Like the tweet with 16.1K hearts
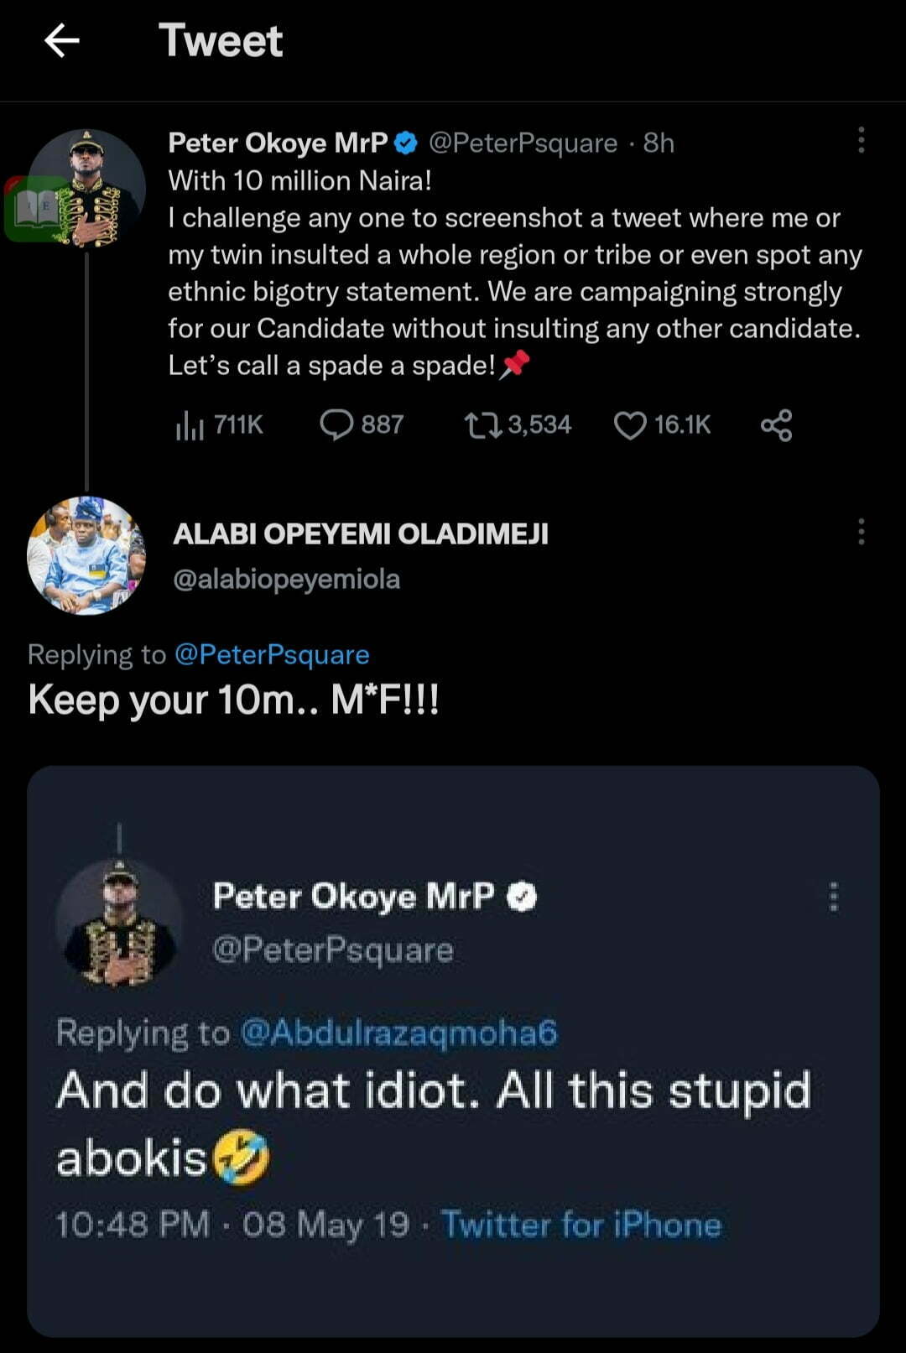906x1353 pixels. click(630, 425)
